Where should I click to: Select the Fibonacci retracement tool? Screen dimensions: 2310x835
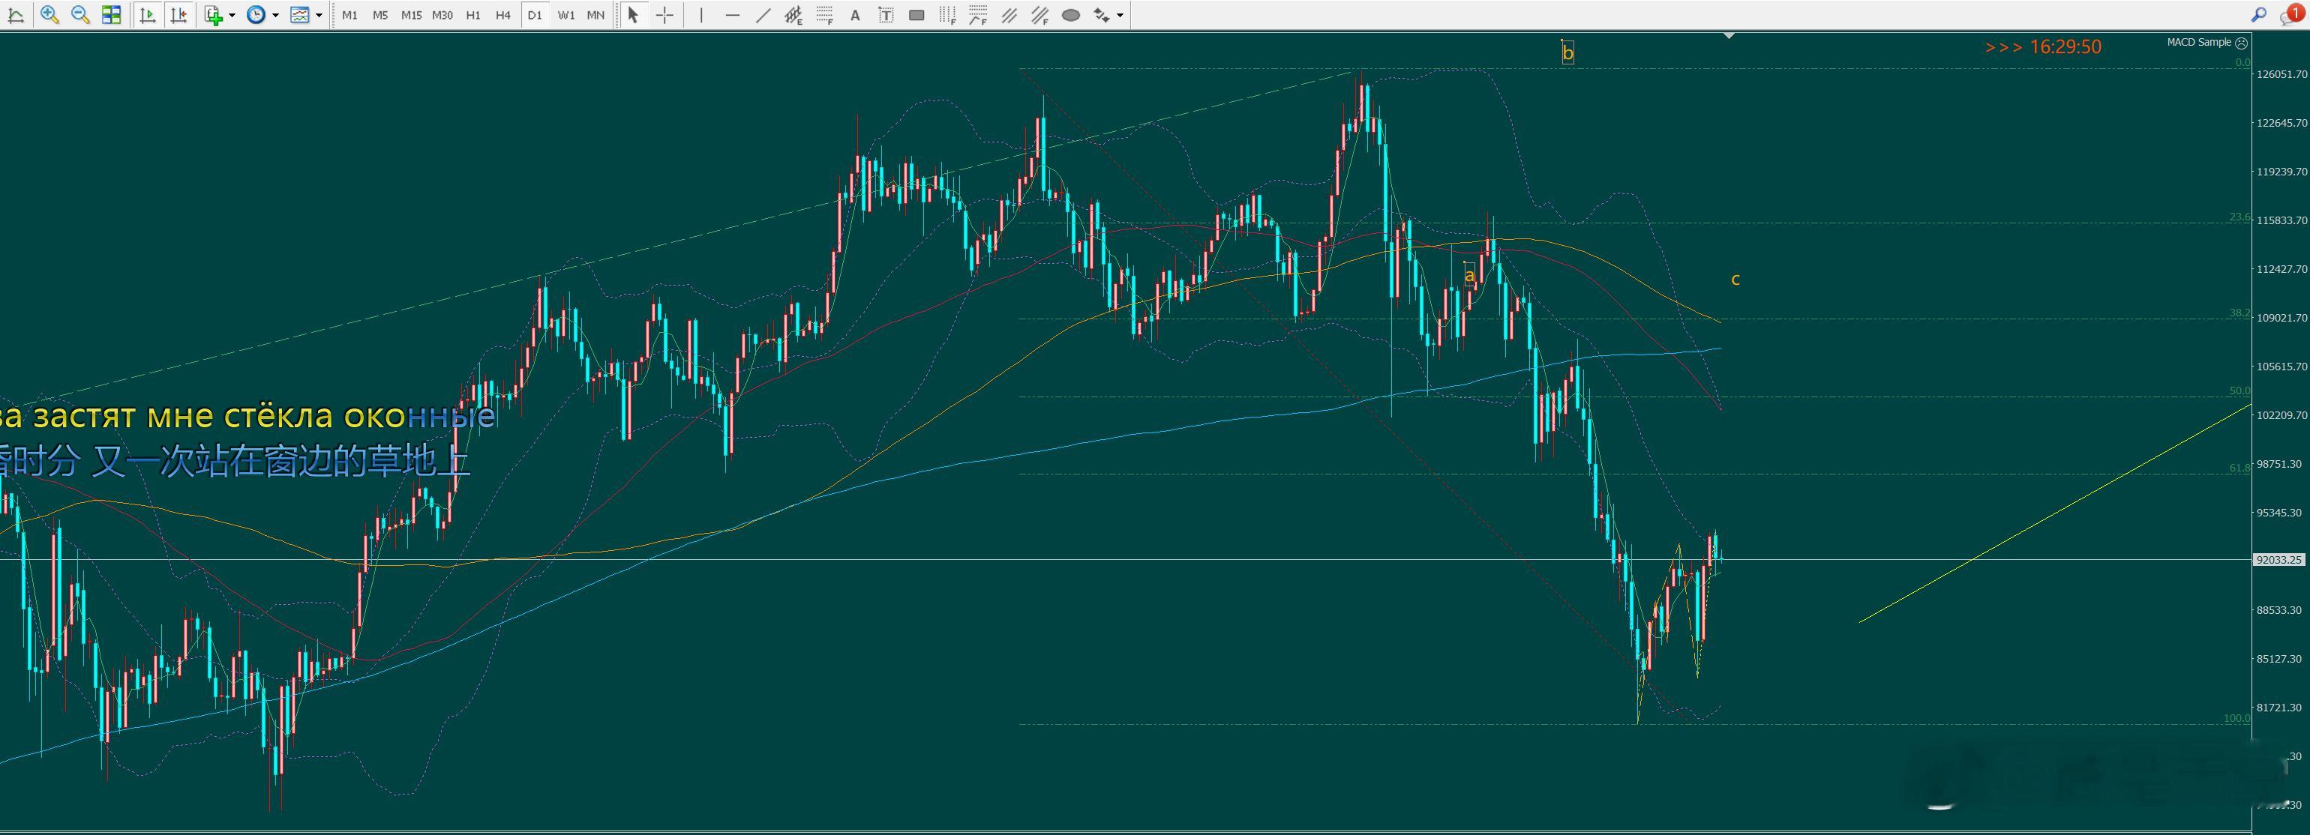pos(825,15)
